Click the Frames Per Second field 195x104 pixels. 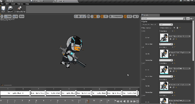click(x=166, y=25)
